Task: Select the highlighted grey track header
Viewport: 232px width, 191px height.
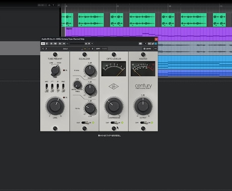Action: point(20,48)
